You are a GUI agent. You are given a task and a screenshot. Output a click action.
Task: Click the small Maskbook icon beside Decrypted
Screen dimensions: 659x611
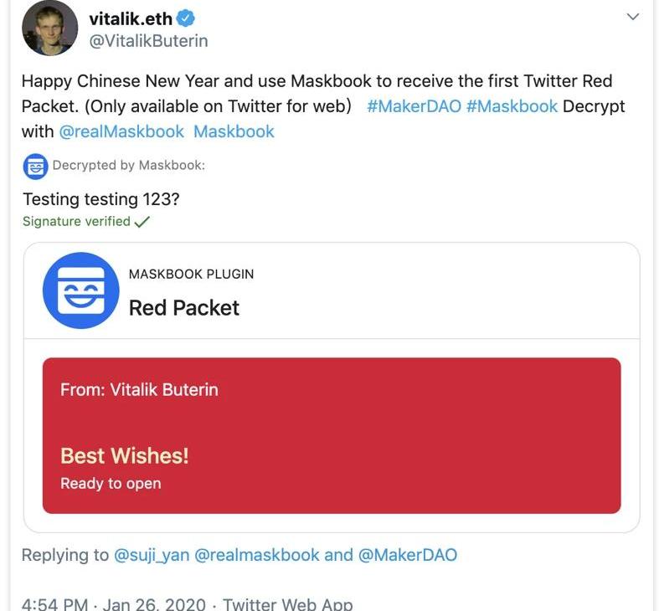35,166
